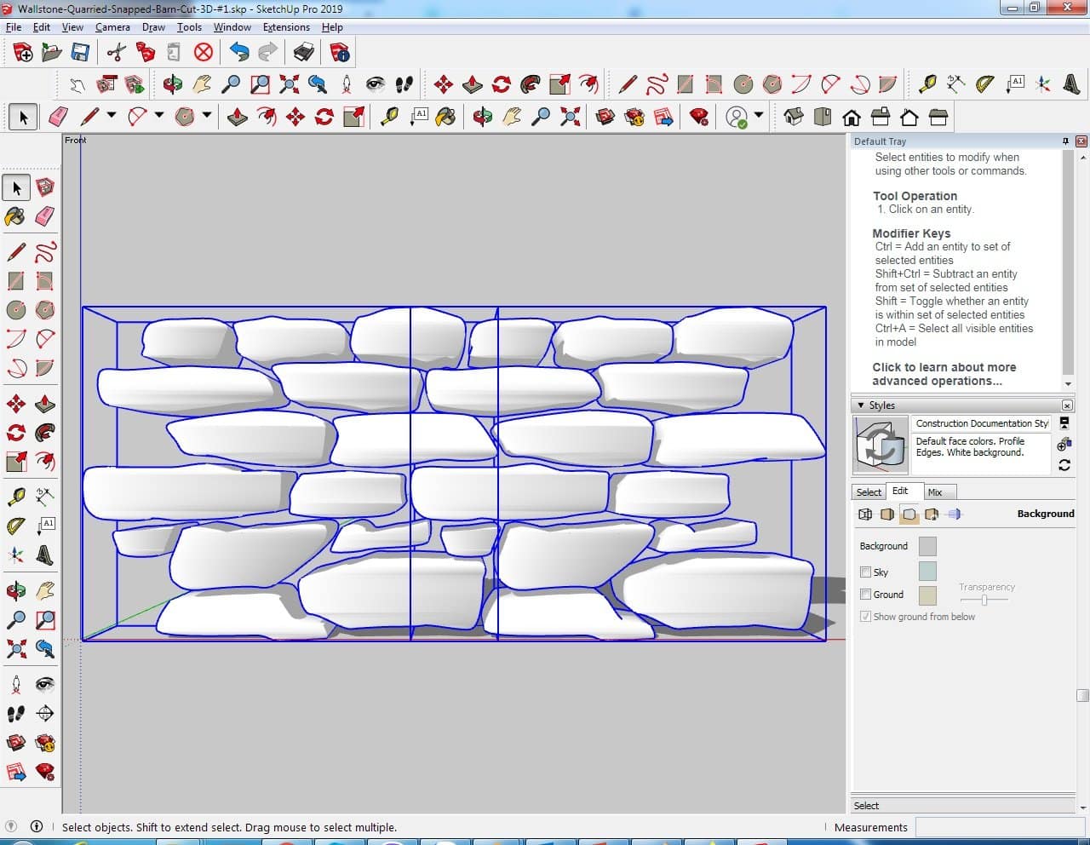This screenshot has width=1090, height=845.
Task: Select the Eraser tool in left toolbar
Action: pos(45,216)
